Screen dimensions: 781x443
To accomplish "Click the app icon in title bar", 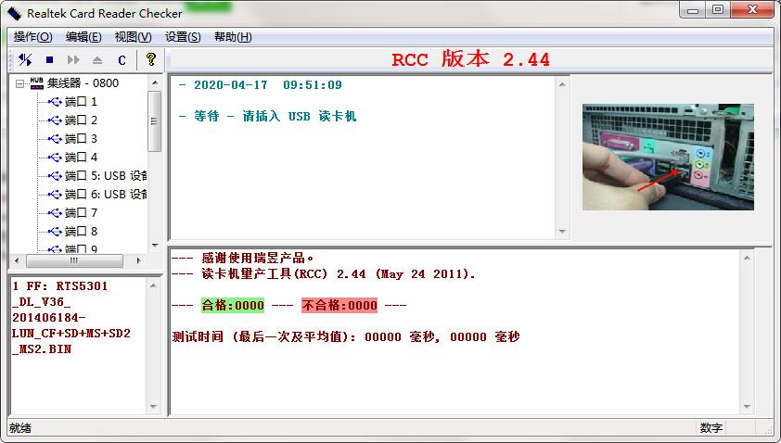I will (x=14, y=14).
